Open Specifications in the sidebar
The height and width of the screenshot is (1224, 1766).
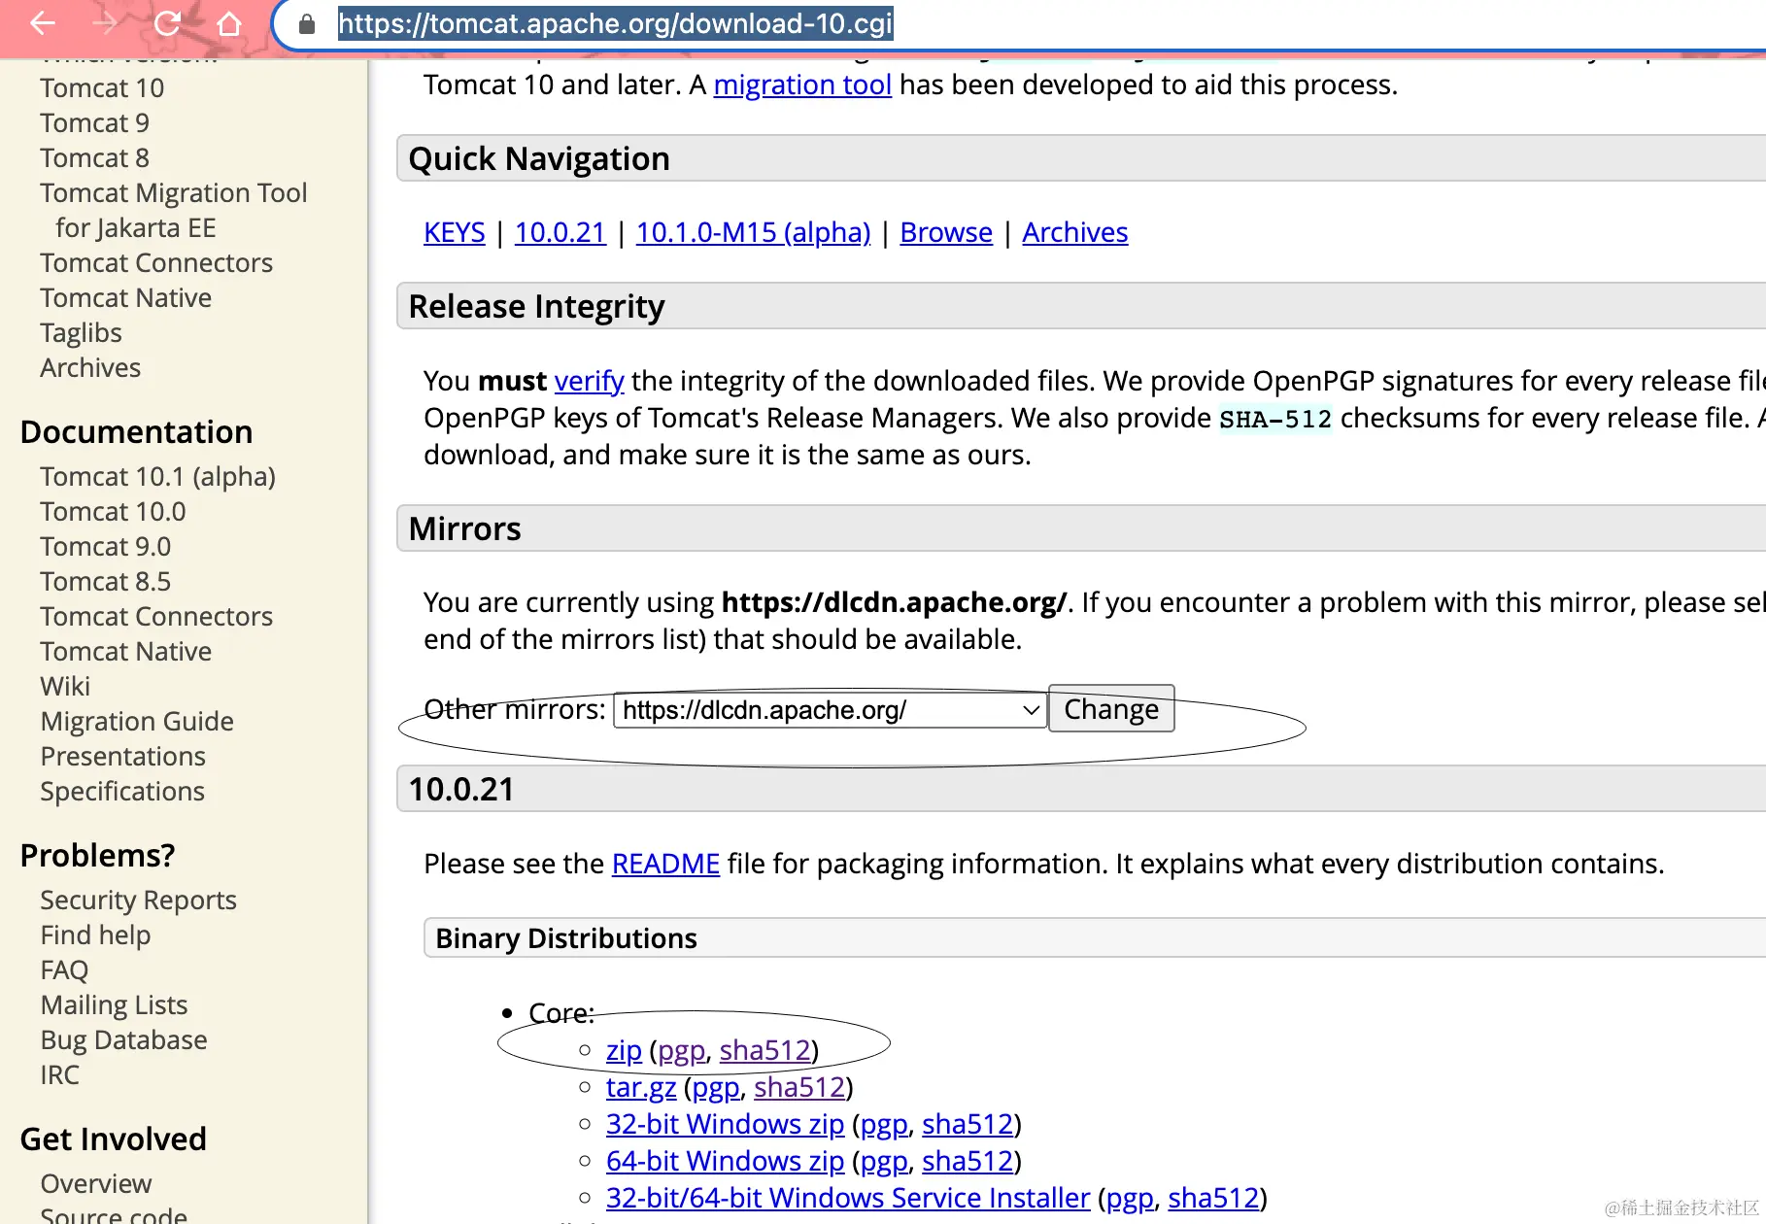click(x=122, y=792)
